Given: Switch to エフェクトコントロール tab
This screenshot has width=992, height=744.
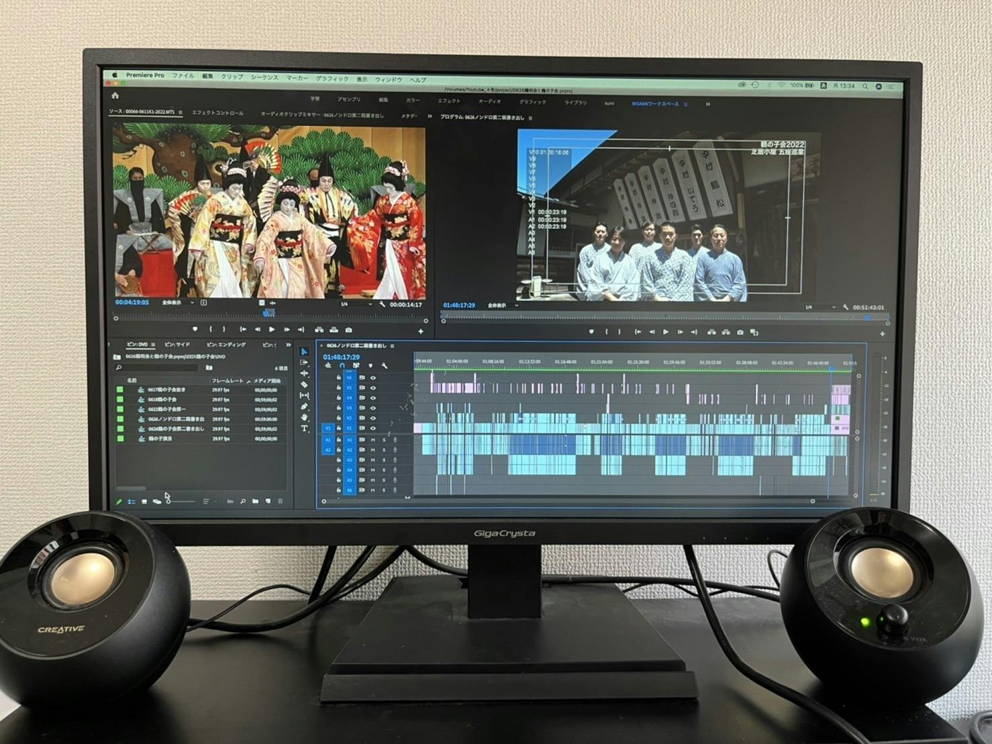Looking at the screenshot, I should [x=217, y=113].
